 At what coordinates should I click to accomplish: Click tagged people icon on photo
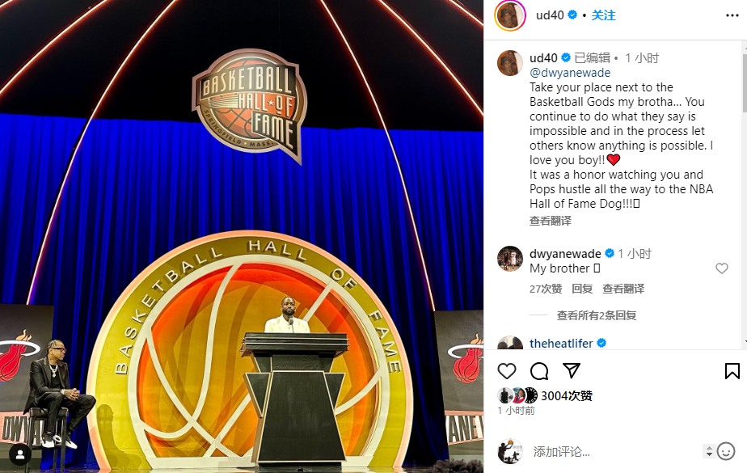(x=20, y=455)
